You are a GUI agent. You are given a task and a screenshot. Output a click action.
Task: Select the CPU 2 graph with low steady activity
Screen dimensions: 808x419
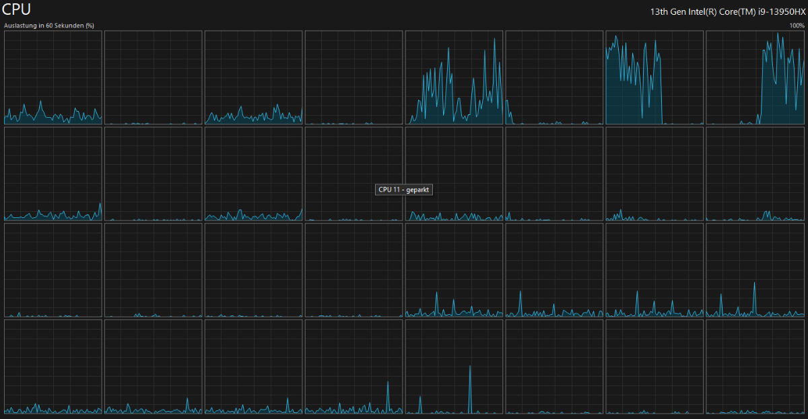(253, 77)
